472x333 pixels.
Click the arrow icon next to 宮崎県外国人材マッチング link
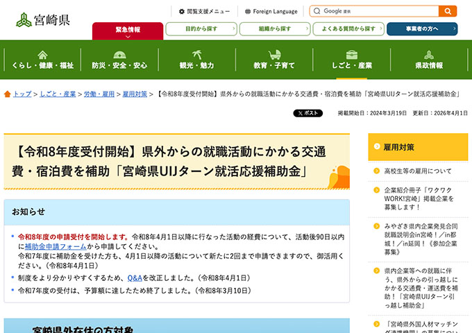377,324
